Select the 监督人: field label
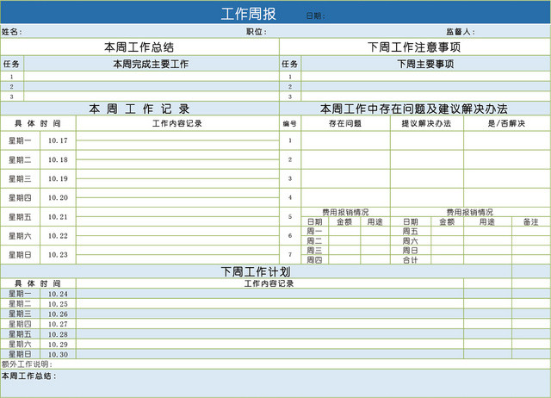 [461, 32]
